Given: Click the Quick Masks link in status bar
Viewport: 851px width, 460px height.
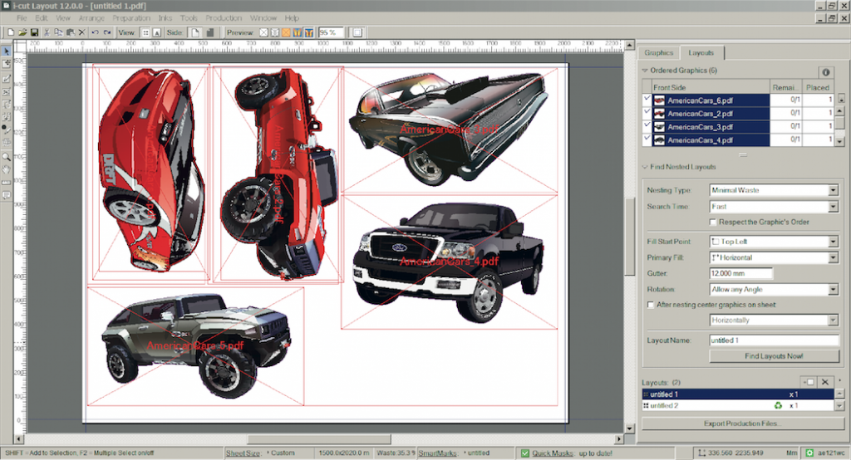Looking at the screenshot, I should pos(553,453).
